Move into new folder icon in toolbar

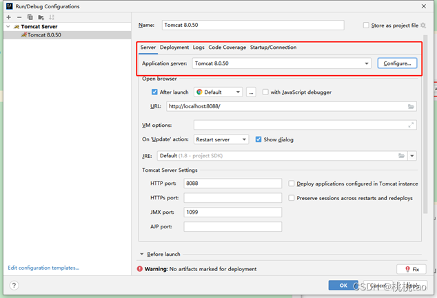tap(41, 17)
